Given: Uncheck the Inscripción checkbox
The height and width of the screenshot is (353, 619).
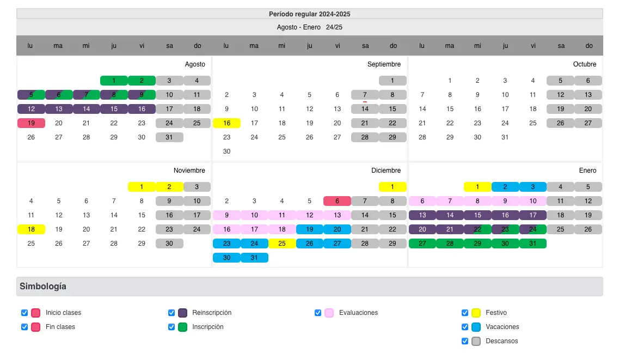Looking at the screenshot, I should [171, 327].
